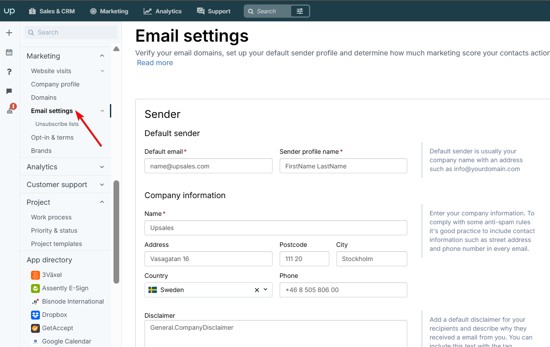Image resolution: width=550 pixels, height=347 pixels.
Task: Open Domains settings page
Action: click(44, 97)
